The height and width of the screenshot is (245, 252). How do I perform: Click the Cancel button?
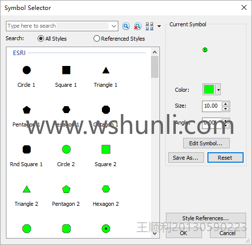(228, 233)
